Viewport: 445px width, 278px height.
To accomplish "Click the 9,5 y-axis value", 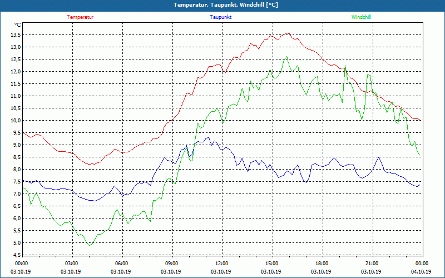I will [x=17, y=132].
